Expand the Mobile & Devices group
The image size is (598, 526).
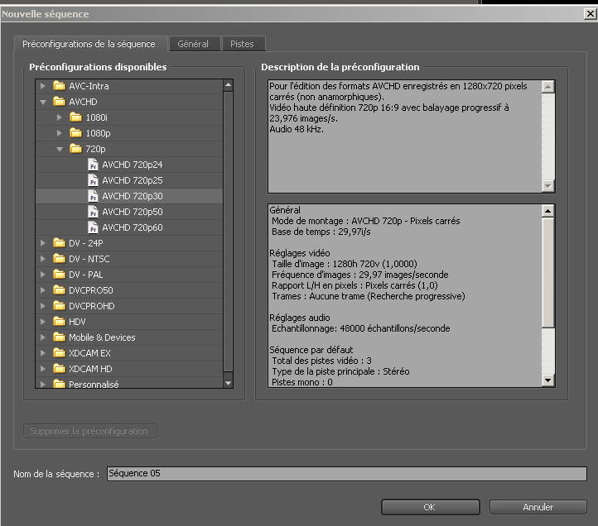click(43, 337)
